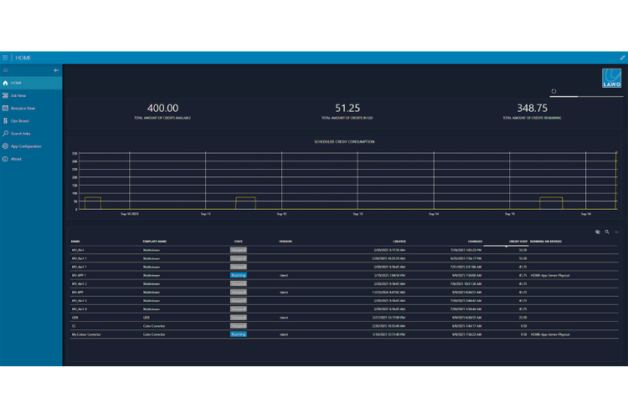
Task: Click the Resource View sidebar icon
Action: tap(6, 109)
